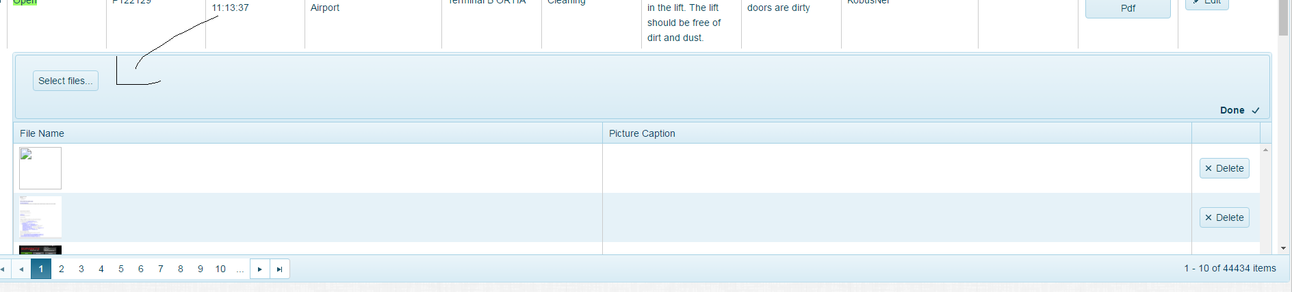Delete the first uploaded file
The image size is (1292, 292).
click(x=1224, y=168)
